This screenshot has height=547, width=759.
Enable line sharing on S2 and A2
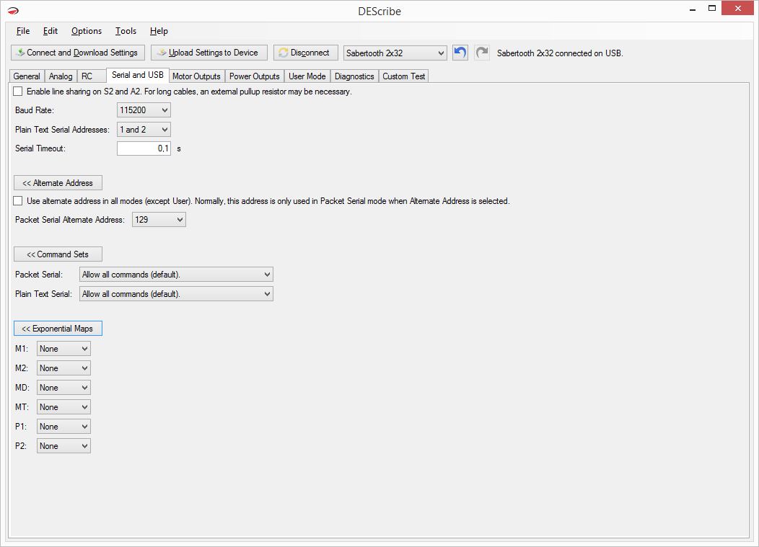pos(18,92)
